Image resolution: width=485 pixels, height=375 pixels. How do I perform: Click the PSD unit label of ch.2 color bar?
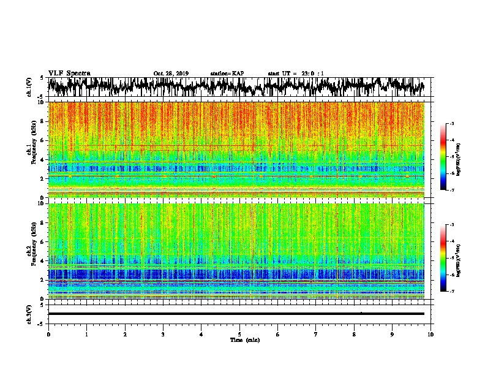click(458, 260)
